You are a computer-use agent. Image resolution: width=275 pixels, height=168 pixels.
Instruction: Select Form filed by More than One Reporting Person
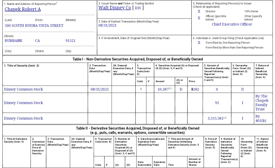pos(234,48)
